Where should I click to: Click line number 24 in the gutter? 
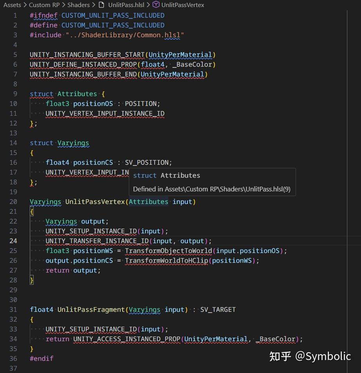[13, 241]
